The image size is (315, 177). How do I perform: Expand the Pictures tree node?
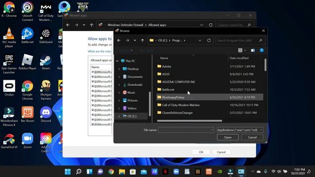(119, 100)
